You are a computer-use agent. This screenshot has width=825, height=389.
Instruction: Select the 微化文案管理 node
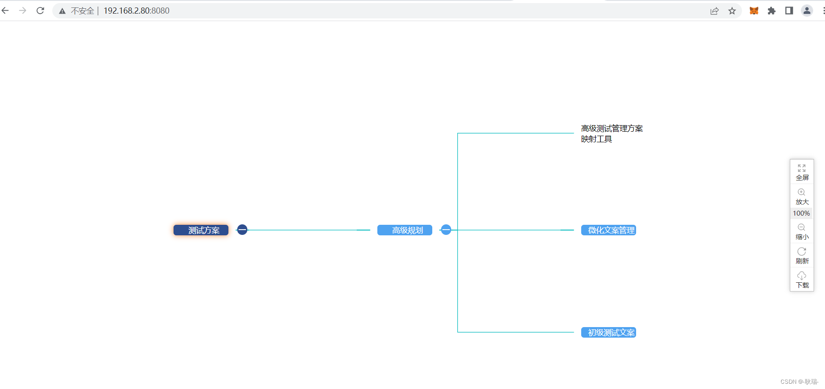click(608, 230)
